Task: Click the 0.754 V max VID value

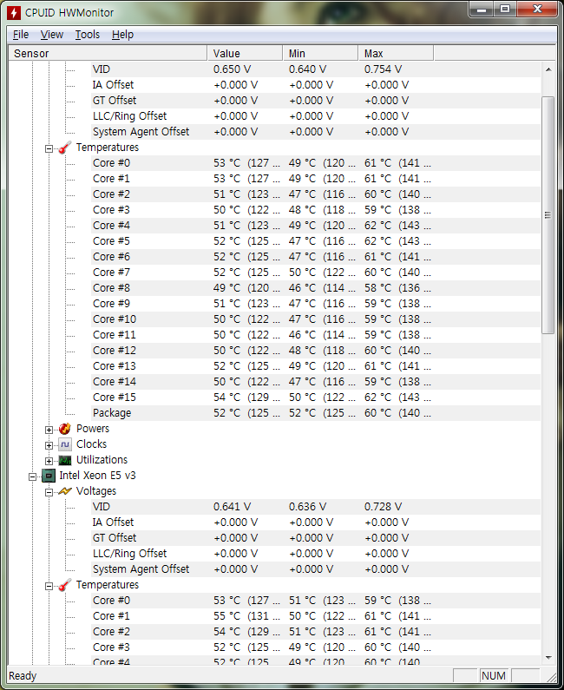Action: tap(383, 69)
